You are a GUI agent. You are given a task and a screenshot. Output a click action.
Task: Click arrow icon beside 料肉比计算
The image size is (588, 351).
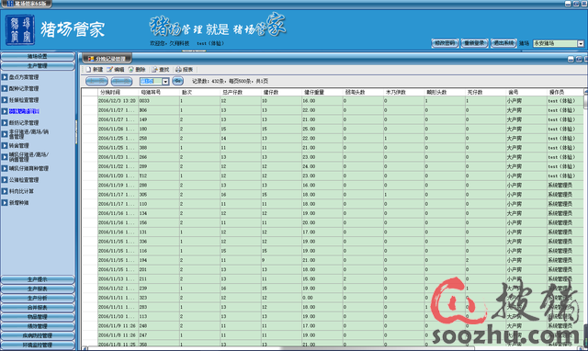pyautogui.click(x=5, y=191)
